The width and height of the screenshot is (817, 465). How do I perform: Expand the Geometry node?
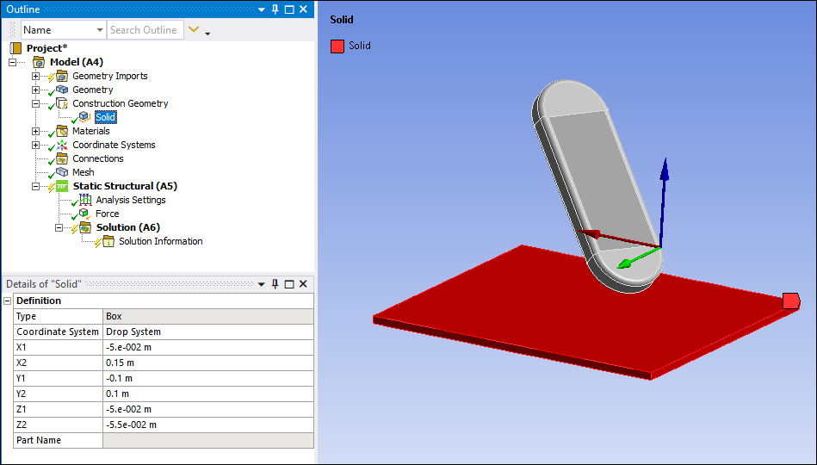click(x=35, y=90)
